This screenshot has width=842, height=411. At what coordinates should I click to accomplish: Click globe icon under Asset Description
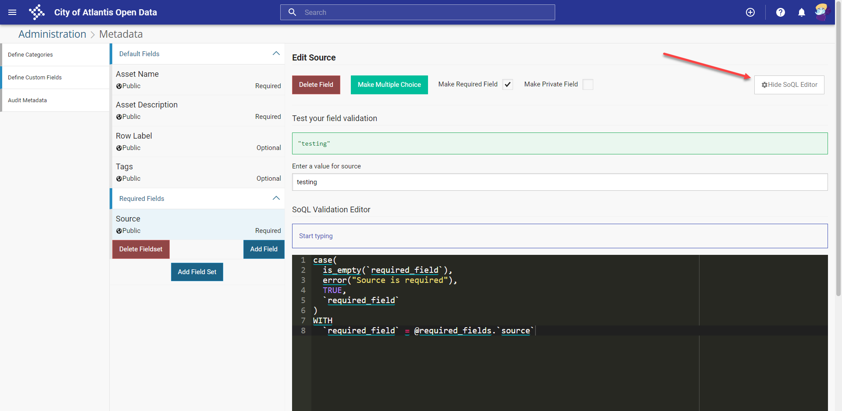(x=119, y=117)
